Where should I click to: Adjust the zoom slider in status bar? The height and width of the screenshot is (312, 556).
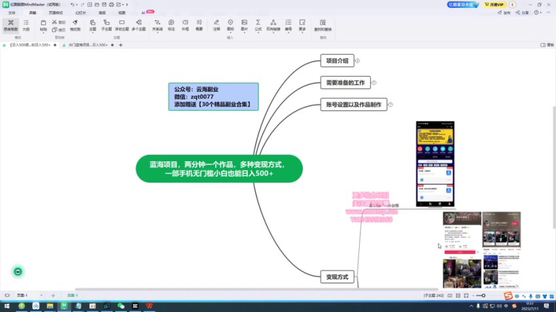pyautogui.click(x=485, y=296)
